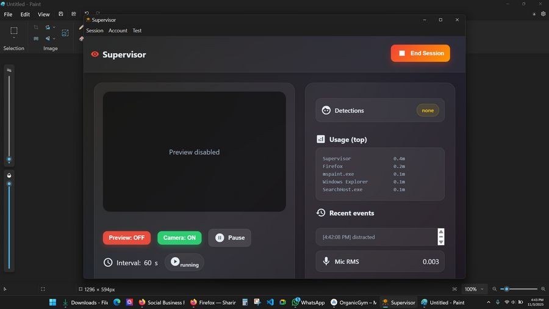The height and width of the screenshot is (309, 549).
Task: Click the Usage bar chart icon
Action: point(321,139)
